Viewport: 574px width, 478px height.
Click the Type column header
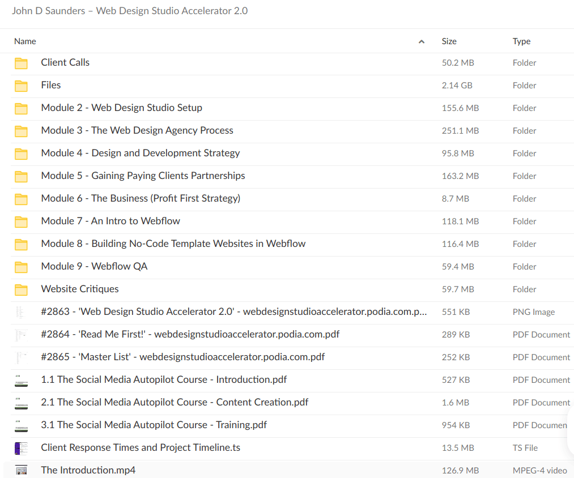[x=521, y=41]
